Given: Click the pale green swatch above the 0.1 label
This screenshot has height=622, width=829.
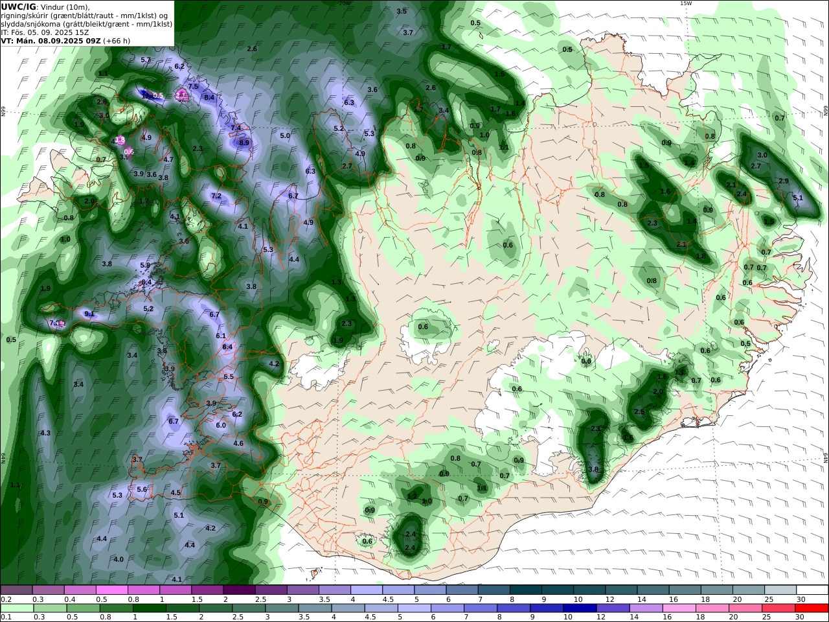Looking at the screenshot, I should click(17, 608).
